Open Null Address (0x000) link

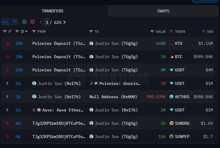113,97
